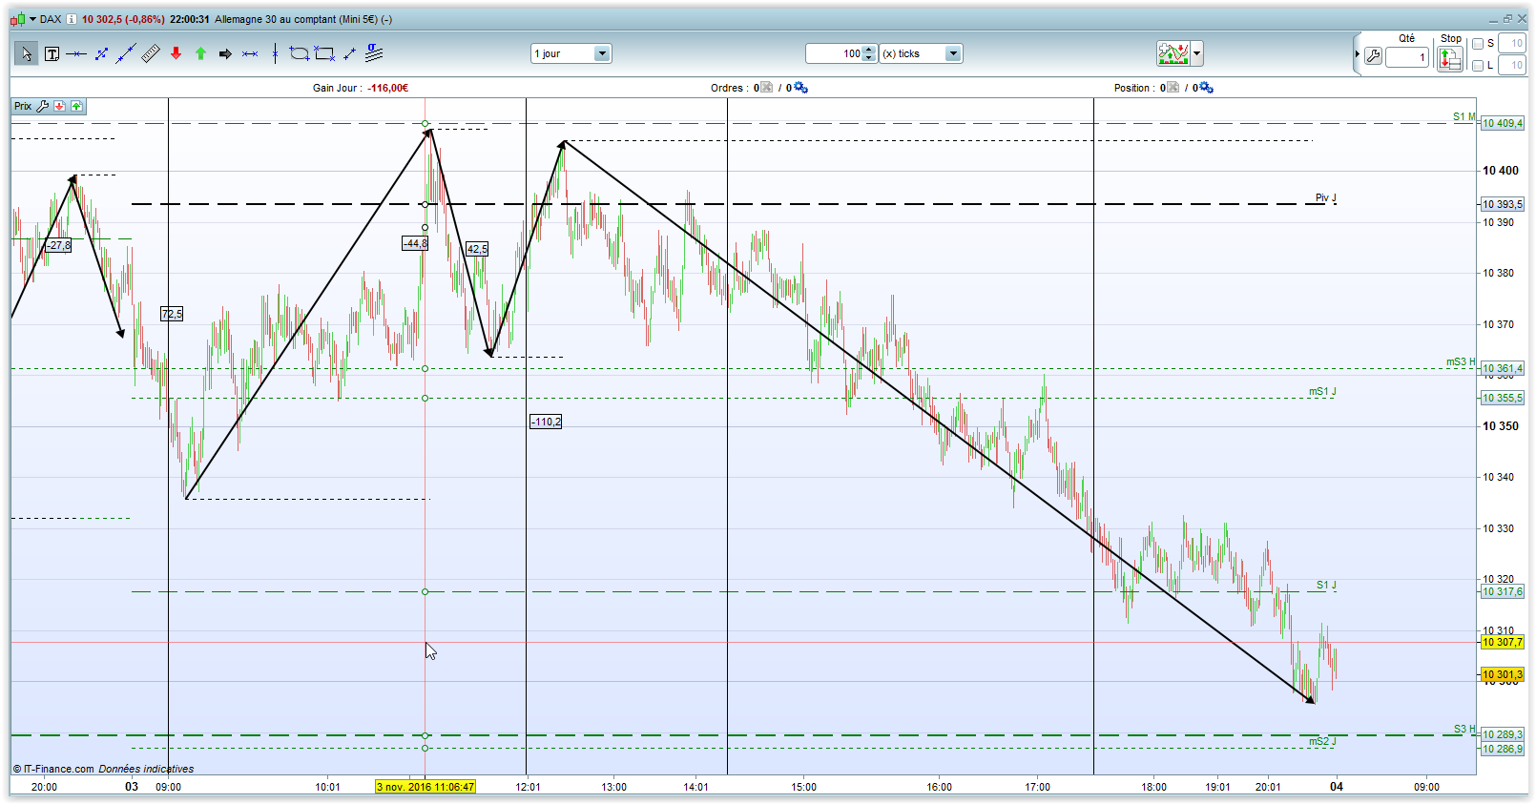Screen dimensions: 1536x804
Task: Click the tick count input showing 100
Action: click(x=834, y=54)
